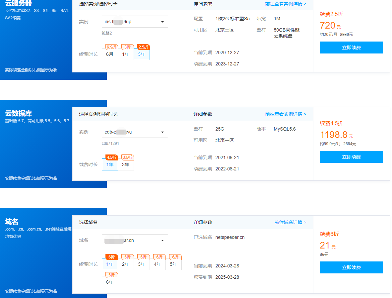
Task: Click 立即续费 for the 720元 cloud server
Action: pyautogui.click(x=351, y=48)
